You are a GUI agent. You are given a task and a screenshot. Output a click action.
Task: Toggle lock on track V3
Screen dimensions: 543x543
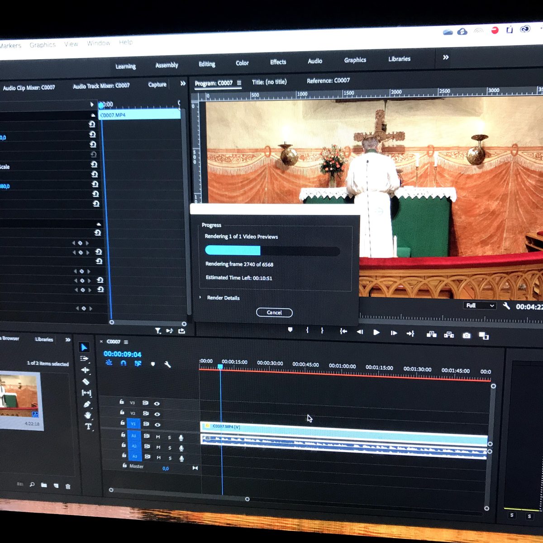click(x=122, y=402)
